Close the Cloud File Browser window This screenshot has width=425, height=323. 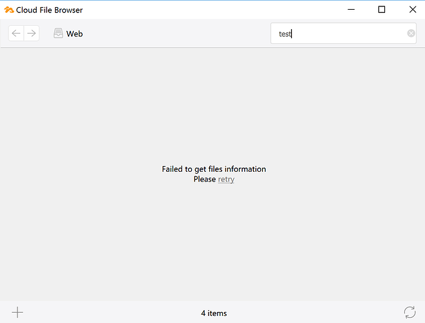pos(411,10)
